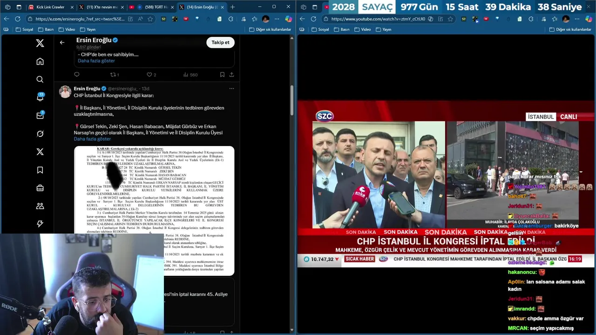596x335 pixels.
Task: Switch to Kick Link Crawler tab
Action: tap(50, 7)
